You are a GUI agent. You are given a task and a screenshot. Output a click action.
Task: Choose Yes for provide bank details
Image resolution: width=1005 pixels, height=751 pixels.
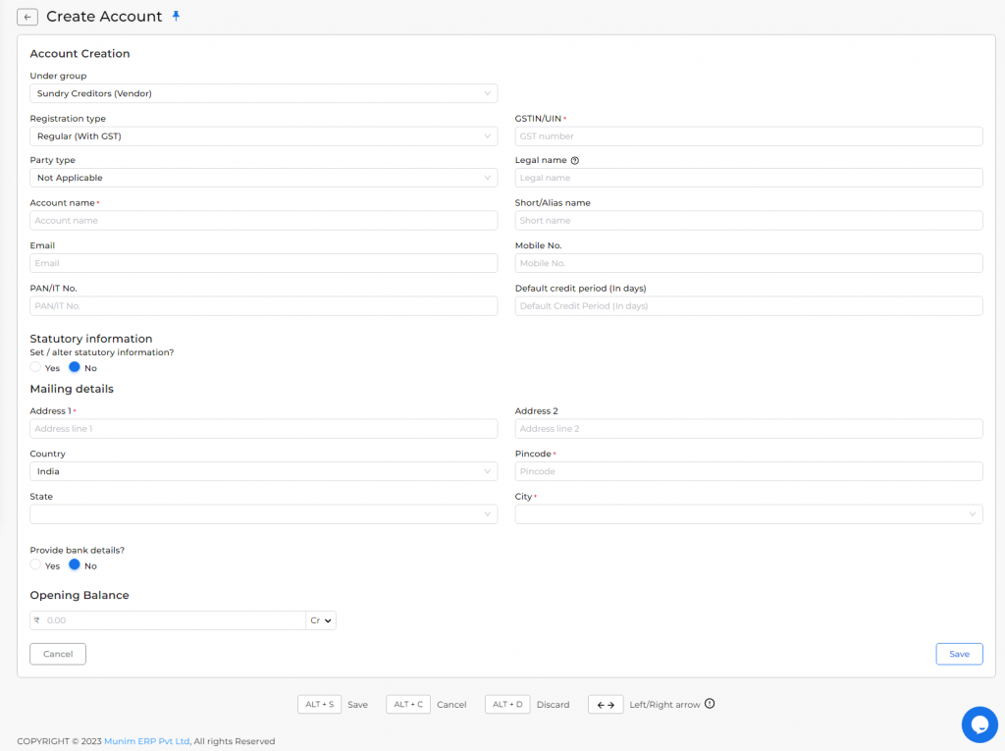(35, 565)
